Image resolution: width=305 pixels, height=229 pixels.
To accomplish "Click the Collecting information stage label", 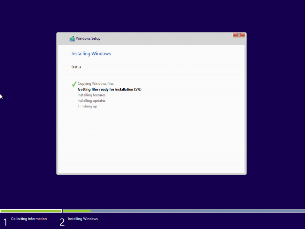I will [29, 219].
